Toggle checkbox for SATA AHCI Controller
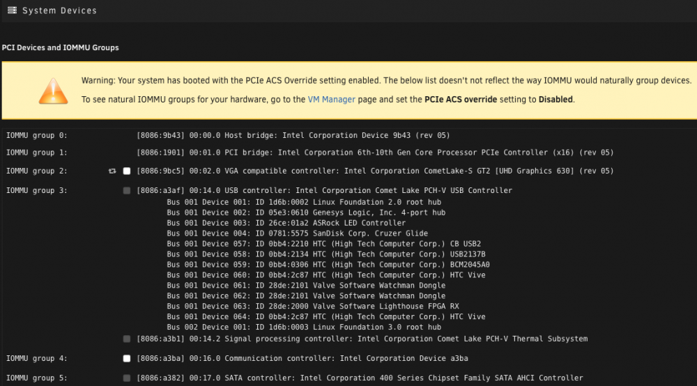This screenshot has width=697, height=386. pyautogui.click(x=127, y=378)
